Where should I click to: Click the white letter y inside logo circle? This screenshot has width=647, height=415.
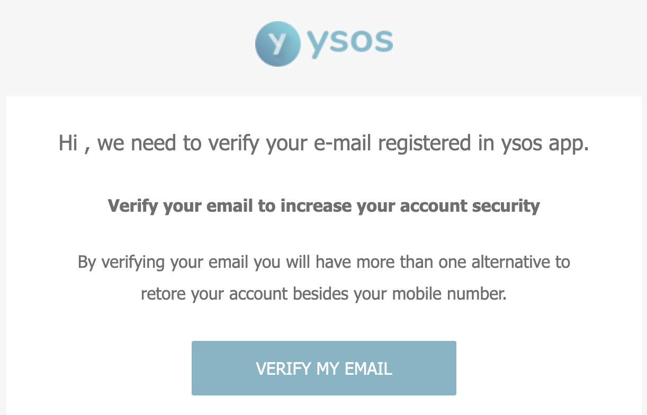(277, 44)
